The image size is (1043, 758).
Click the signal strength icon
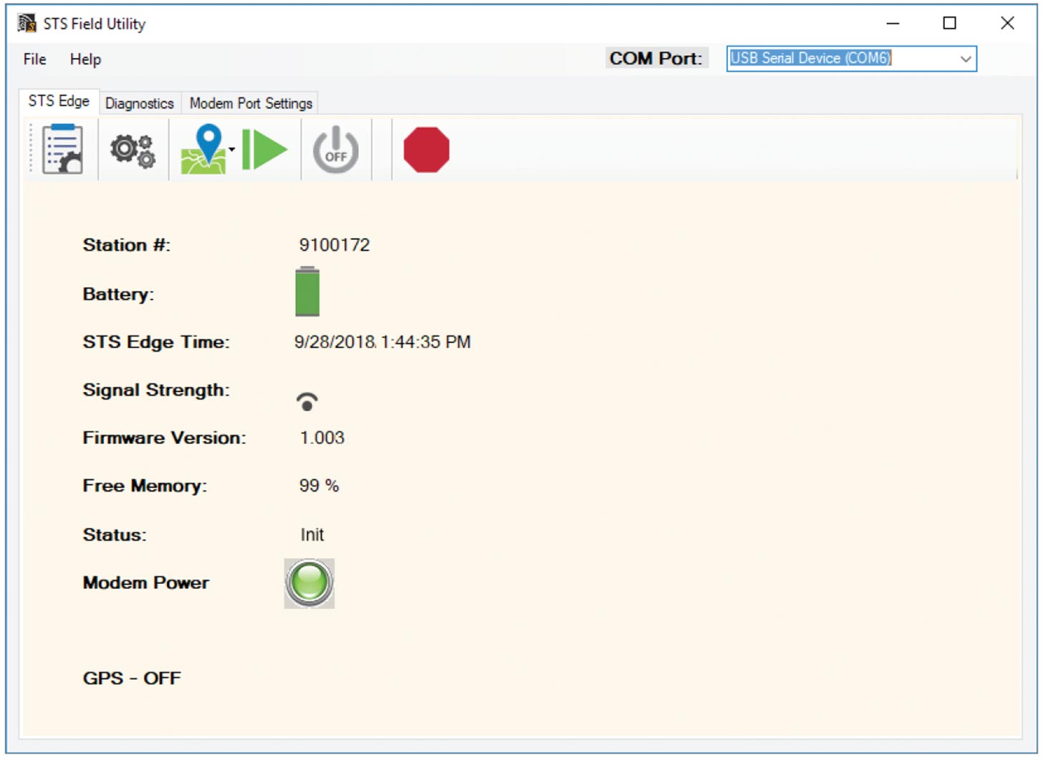(x=308, y=400)
